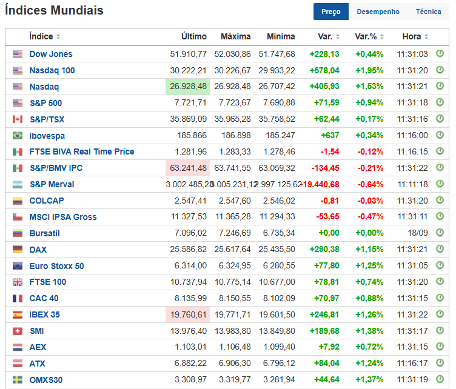Click the highlighted IBEX 35 price 19.760,61
This screenshot has width=456, height=389.
pos(187,314)
